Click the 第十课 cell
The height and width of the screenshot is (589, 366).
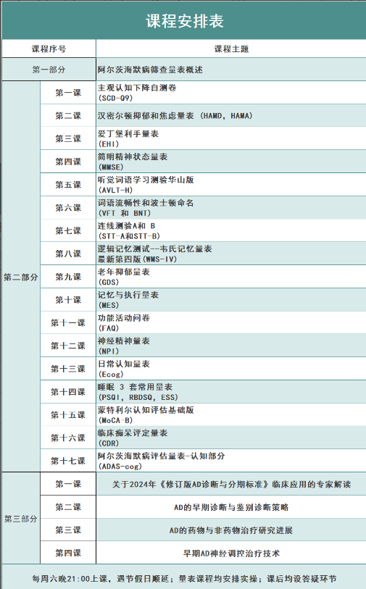pos(68,300)
